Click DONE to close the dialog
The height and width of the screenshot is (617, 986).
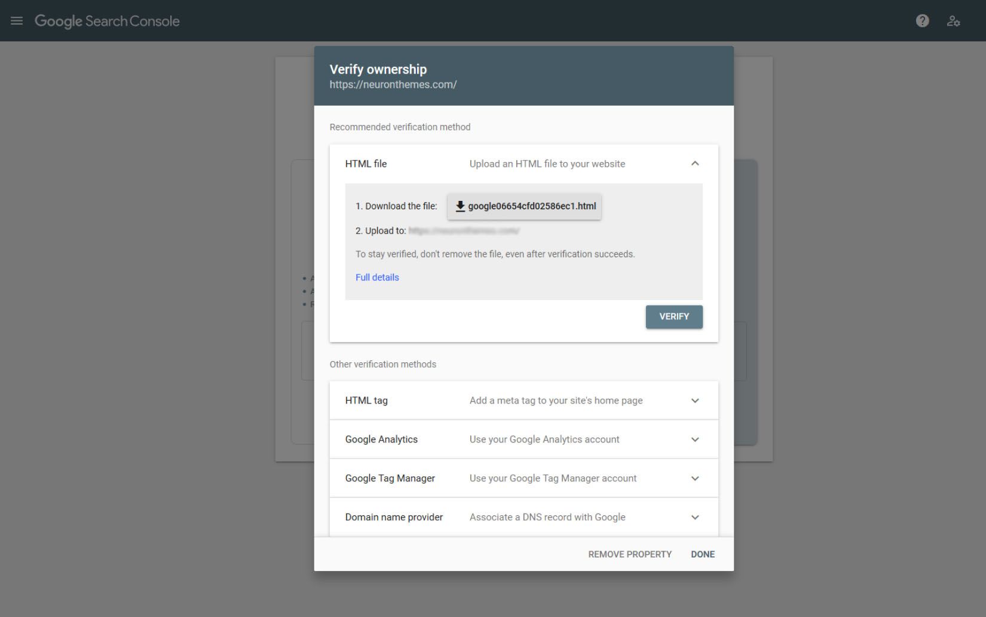pyautogui.click(x=702, y=554)
